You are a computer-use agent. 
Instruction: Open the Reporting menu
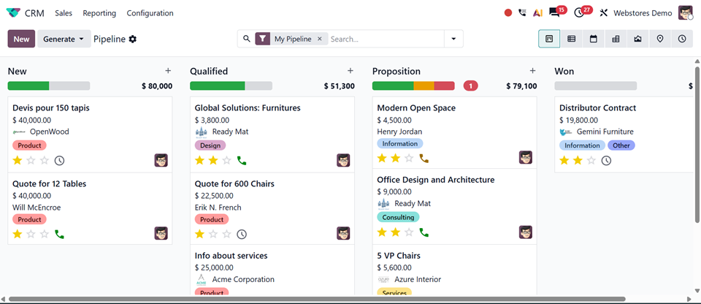[x=99, y=13]
